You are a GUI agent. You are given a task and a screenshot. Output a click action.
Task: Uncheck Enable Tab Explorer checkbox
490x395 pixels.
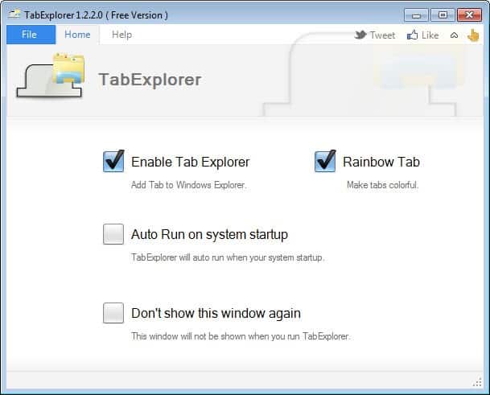click(x=113, y=162)
